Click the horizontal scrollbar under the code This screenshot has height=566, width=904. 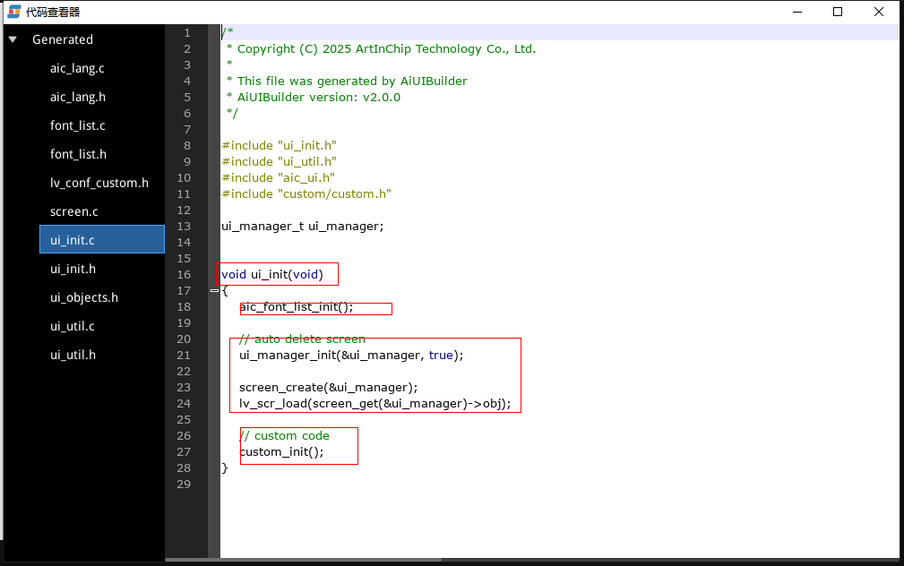303,560
